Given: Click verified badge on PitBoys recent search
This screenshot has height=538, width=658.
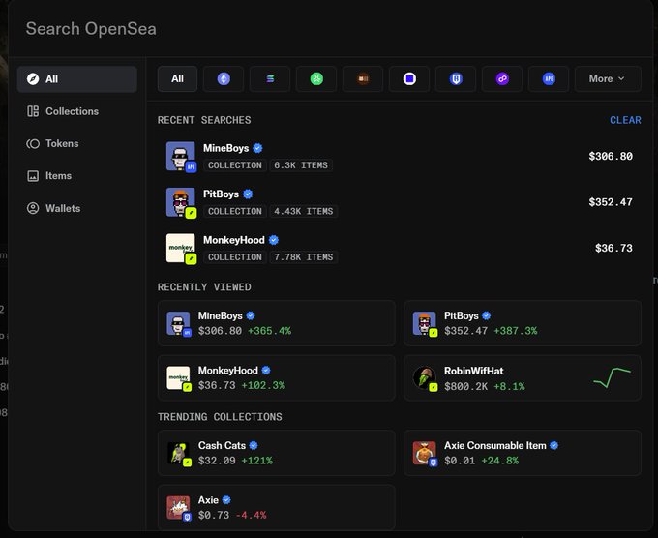Looking at the screenshot, I should (248, 194).
